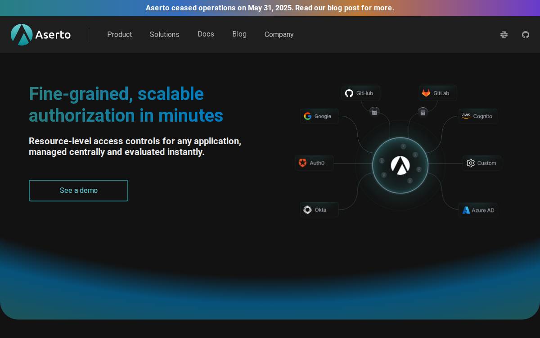
Task: Click the building icon below GitLab
Action: tap(423, 113)
